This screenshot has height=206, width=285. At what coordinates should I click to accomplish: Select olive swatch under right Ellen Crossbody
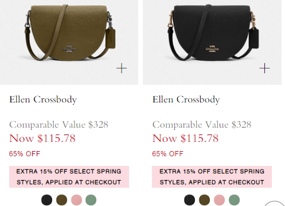coord(204,200)
